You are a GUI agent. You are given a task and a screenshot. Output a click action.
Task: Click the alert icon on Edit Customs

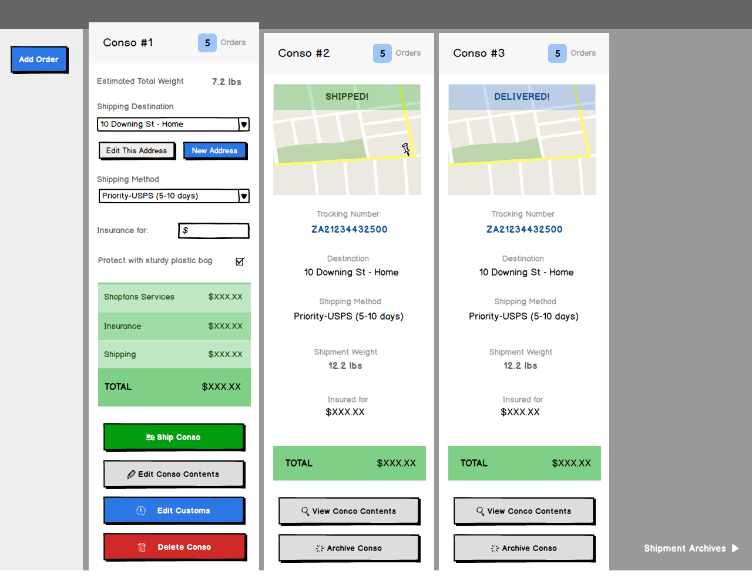tap(140, 511)
